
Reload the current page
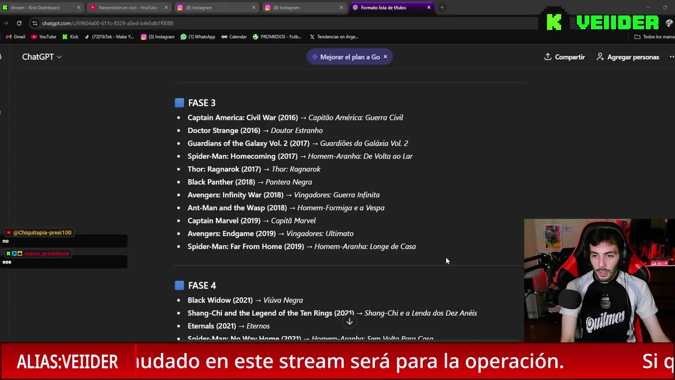19,23
